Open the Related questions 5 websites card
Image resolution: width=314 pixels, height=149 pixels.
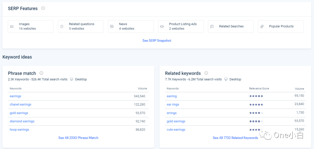(81, 26)
